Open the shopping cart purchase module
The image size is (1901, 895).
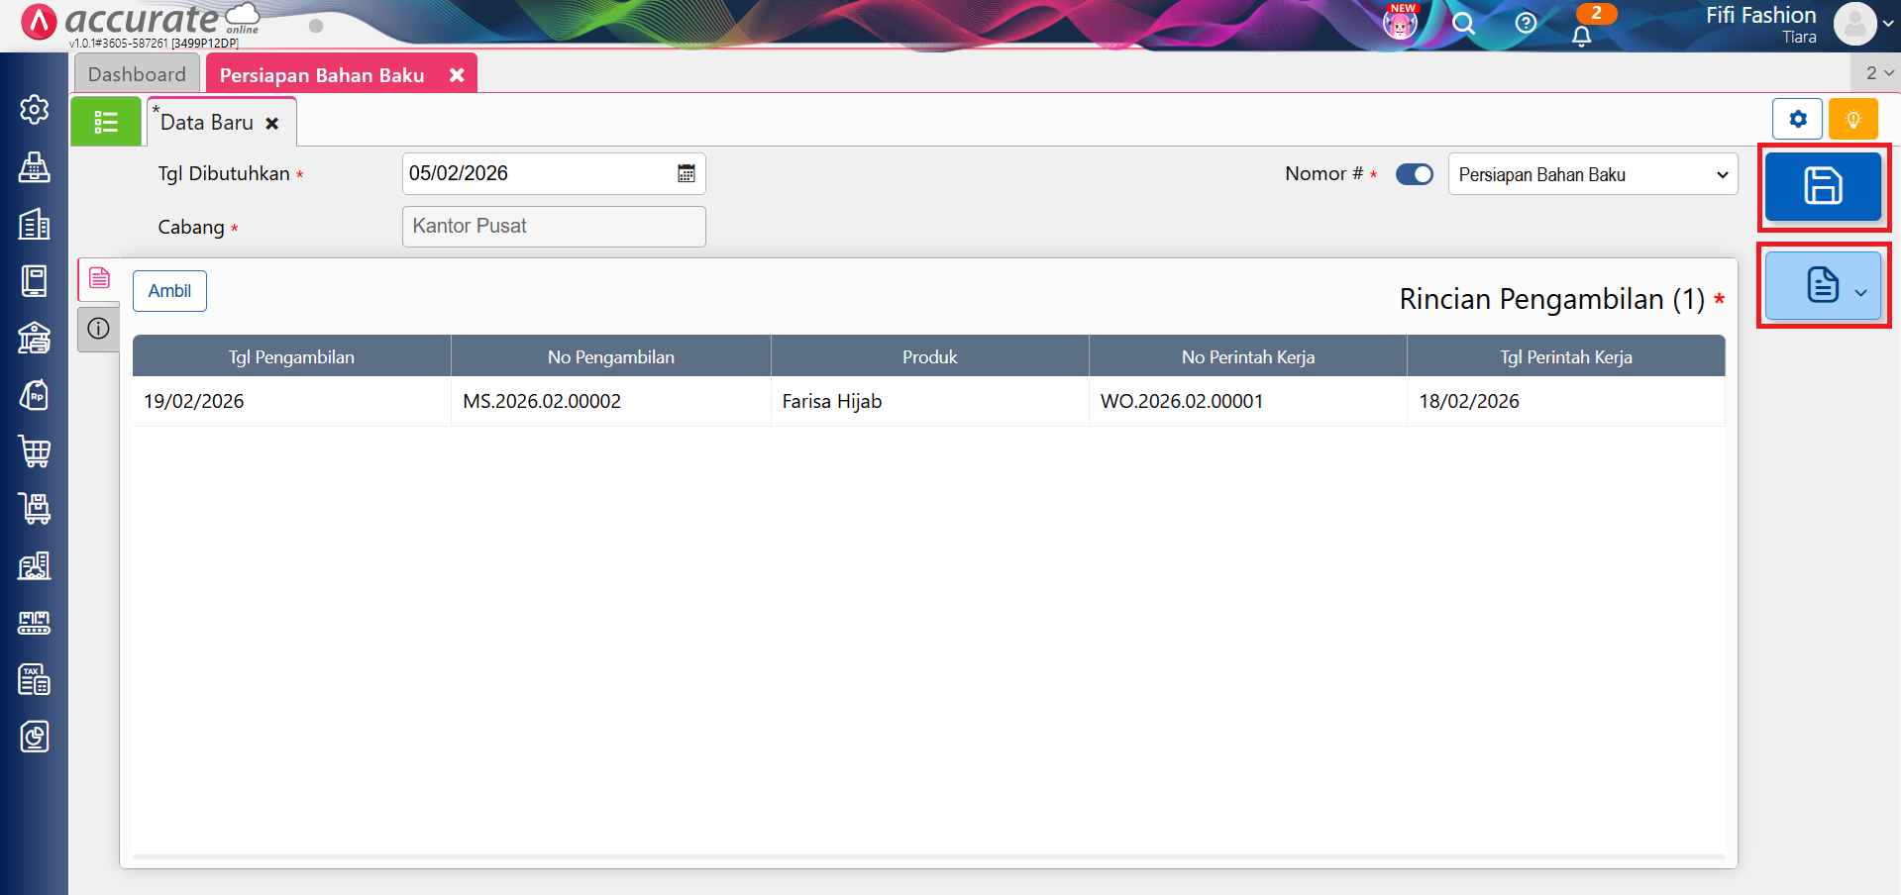(x=35, y=451)
